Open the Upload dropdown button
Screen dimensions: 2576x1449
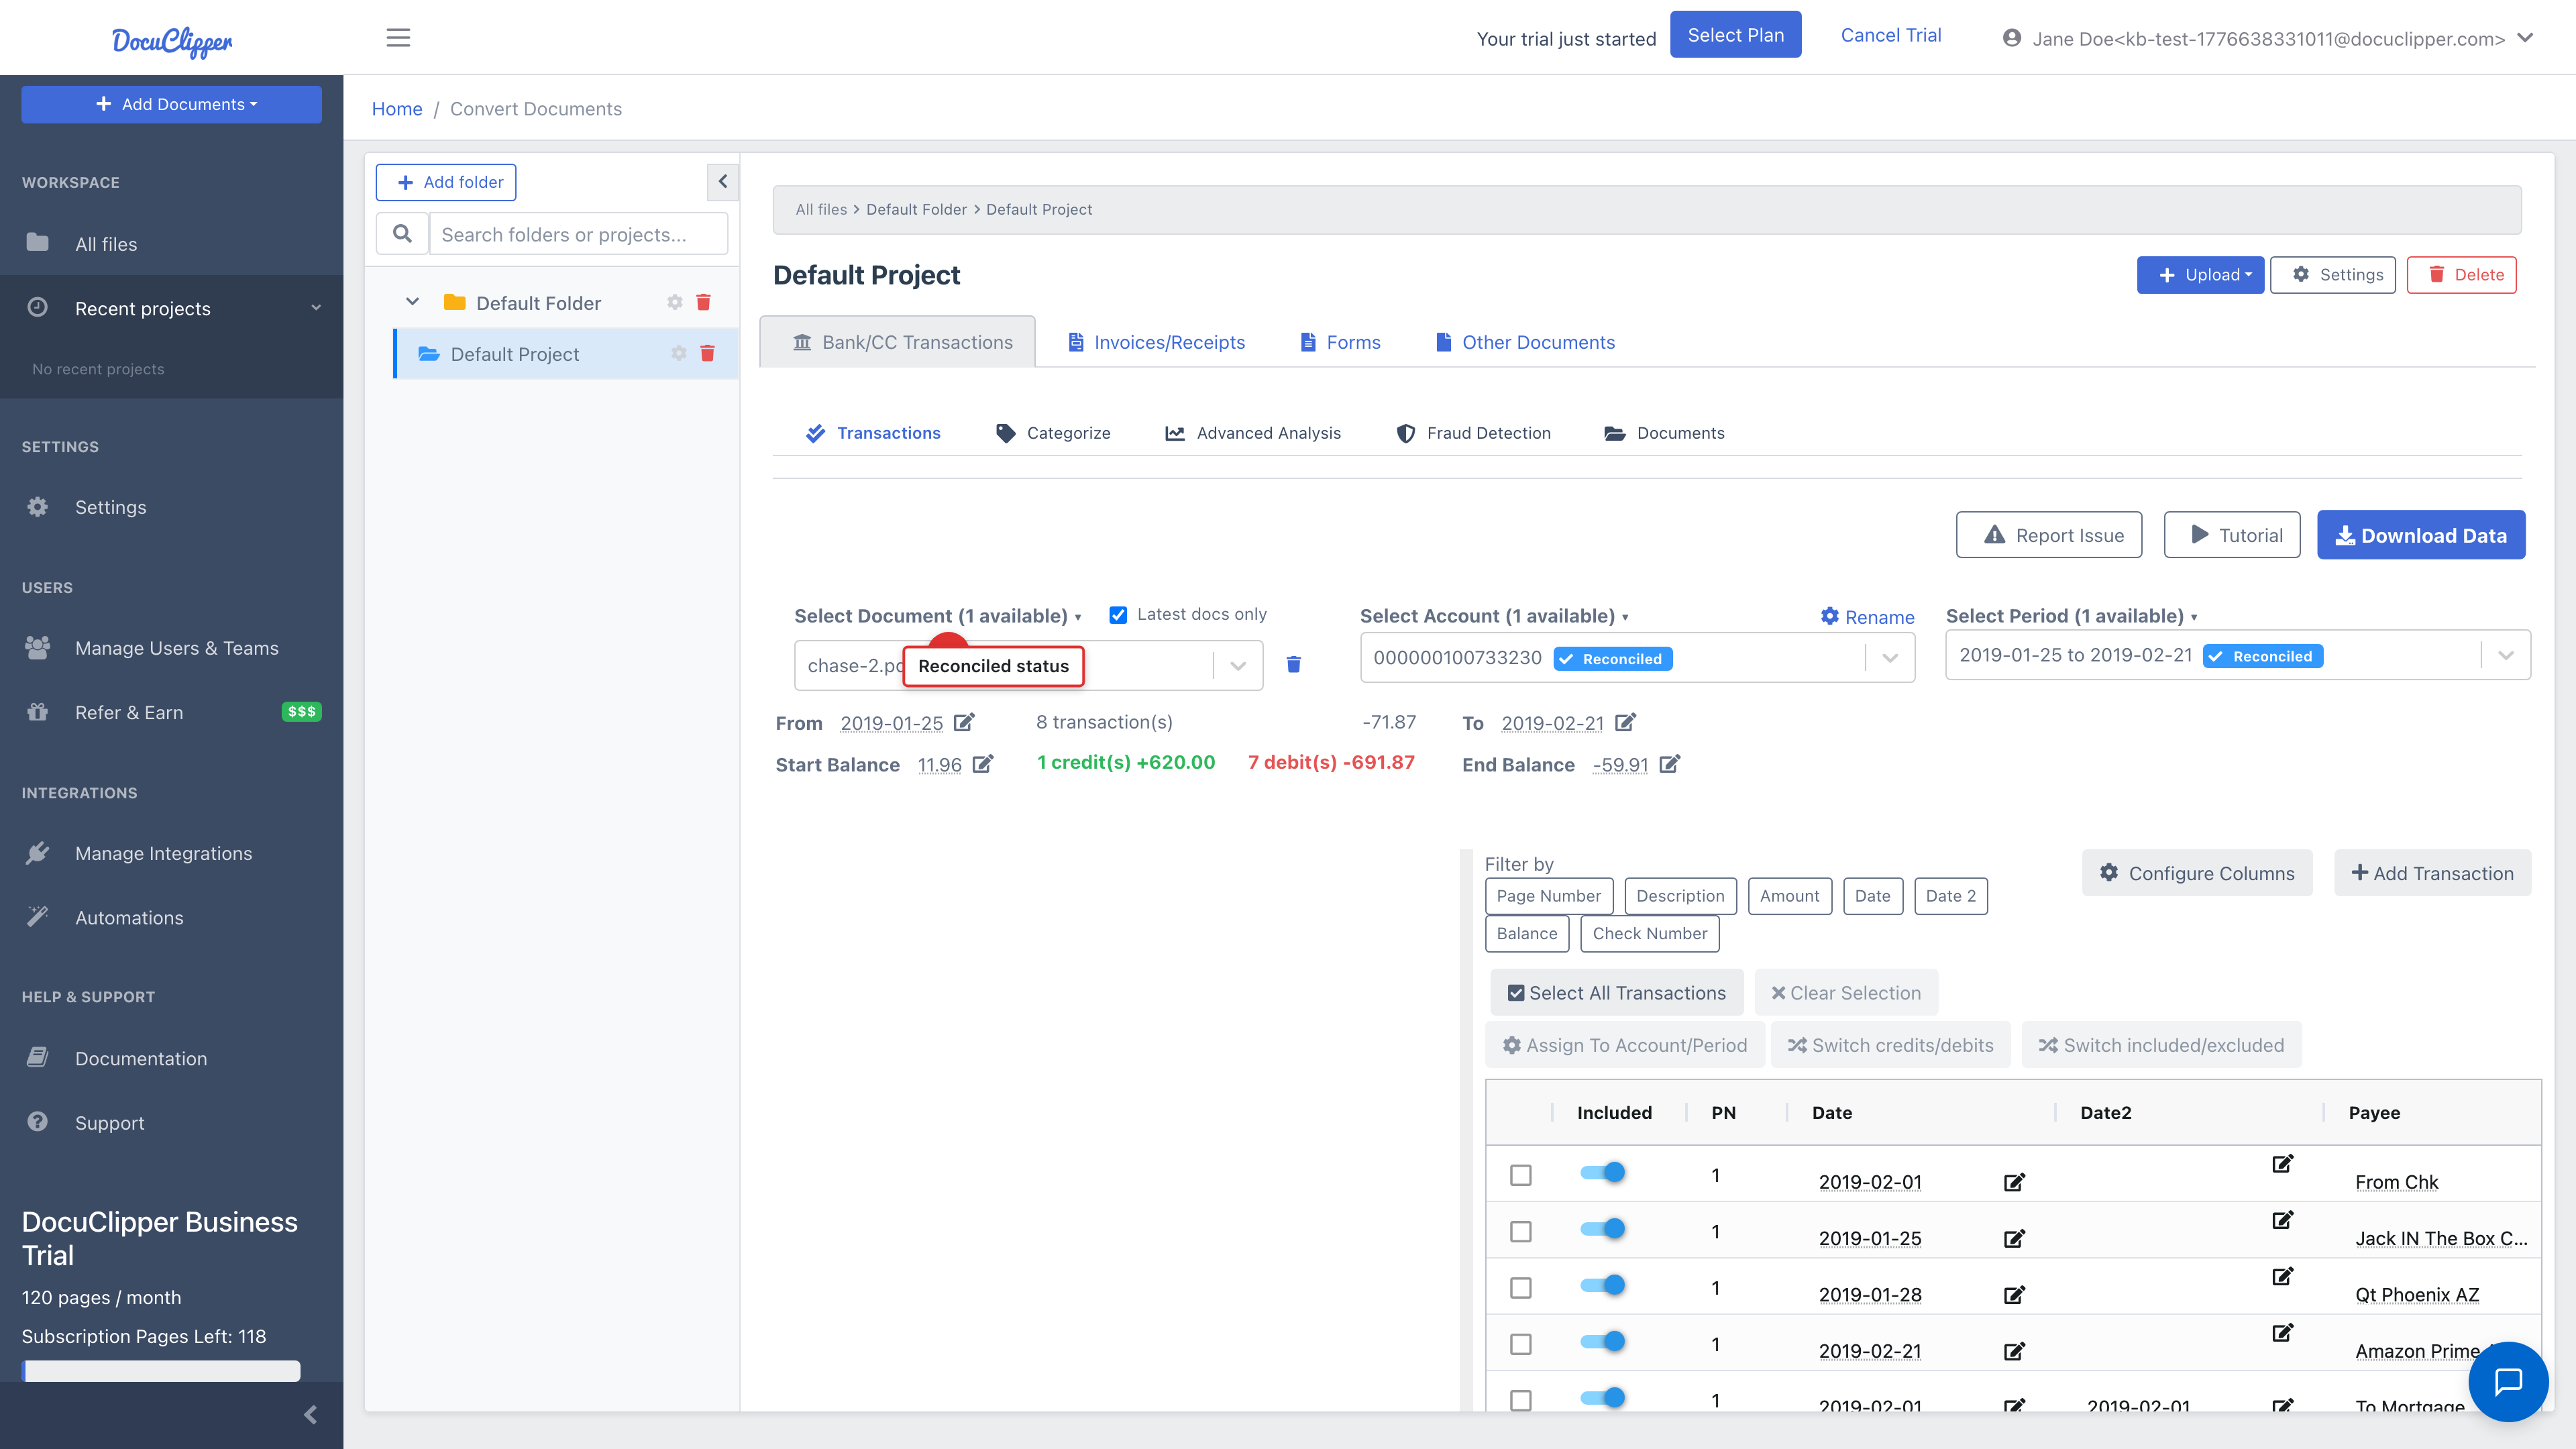2200,275
